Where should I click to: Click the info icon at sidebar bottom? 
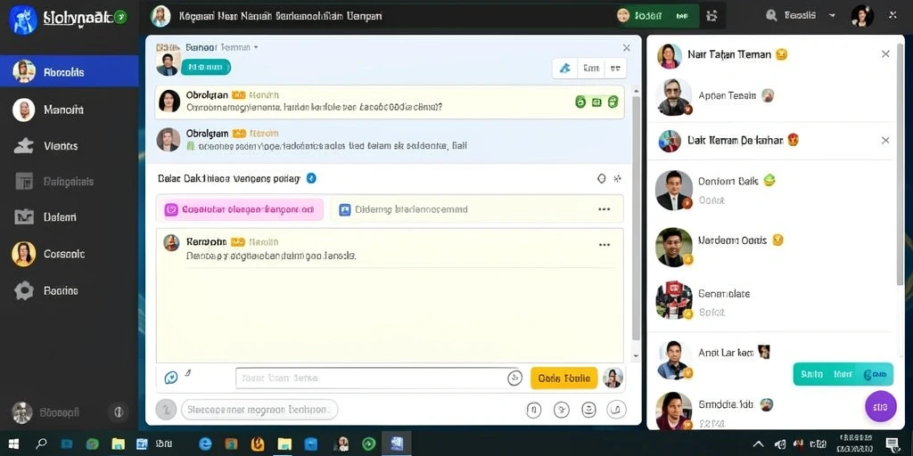click(119, 412)
